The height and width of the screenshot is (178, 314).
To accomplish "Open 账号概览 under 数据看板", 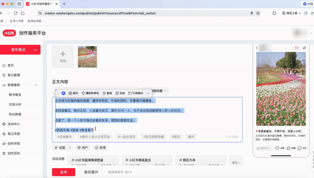I will (x=15, y=94).
